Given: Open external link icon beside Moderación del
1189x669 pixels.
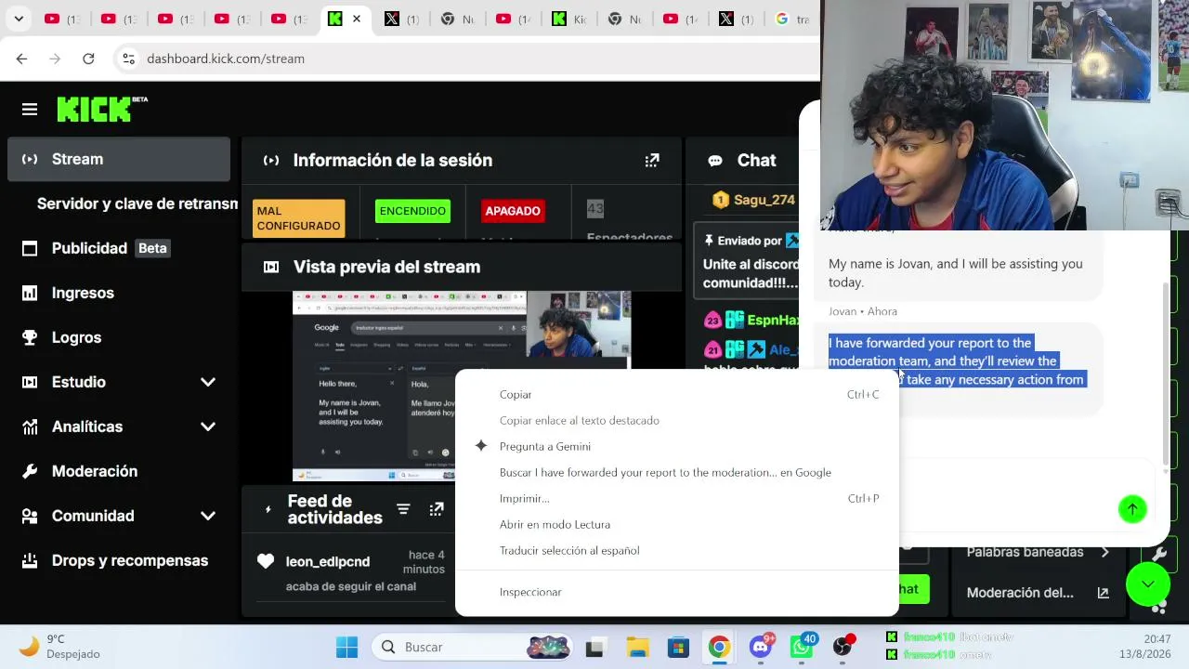Looking at the screenshot, I should [1103, 593].
